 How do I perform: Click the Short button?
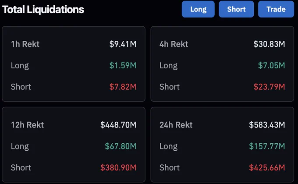click(x=236, y=9)
